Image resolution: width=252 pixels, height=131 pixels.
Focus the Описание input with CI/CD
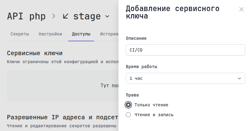185,50
